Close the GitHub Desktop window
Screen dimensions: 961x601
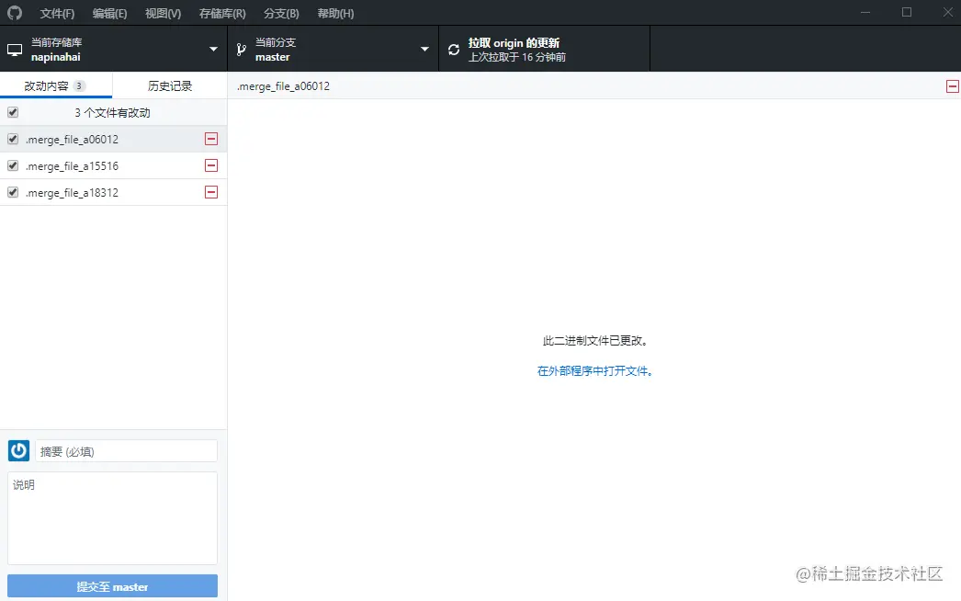pos(947,12)
